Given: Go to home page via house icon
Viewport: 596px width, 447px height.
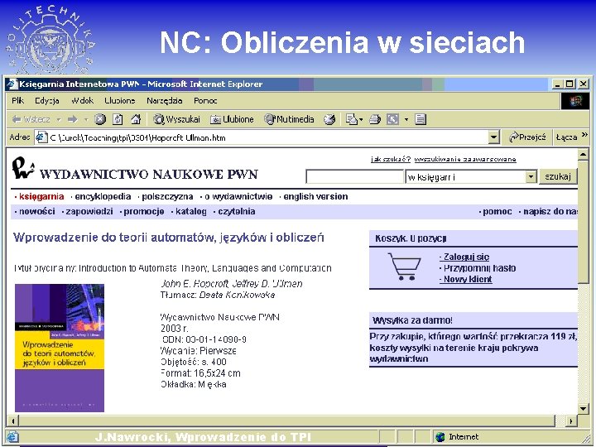Looking at the screenshot, I should coord(136,119).
